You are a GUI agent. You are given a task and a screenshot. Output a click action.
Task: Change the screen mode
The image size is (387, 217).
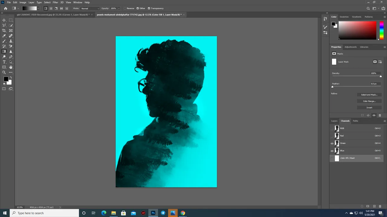click(11, 89)
